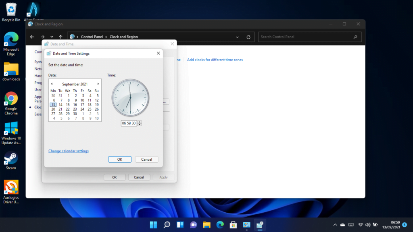Open Task View from the taskbar
413x232 pixels.
coord(180,225)
